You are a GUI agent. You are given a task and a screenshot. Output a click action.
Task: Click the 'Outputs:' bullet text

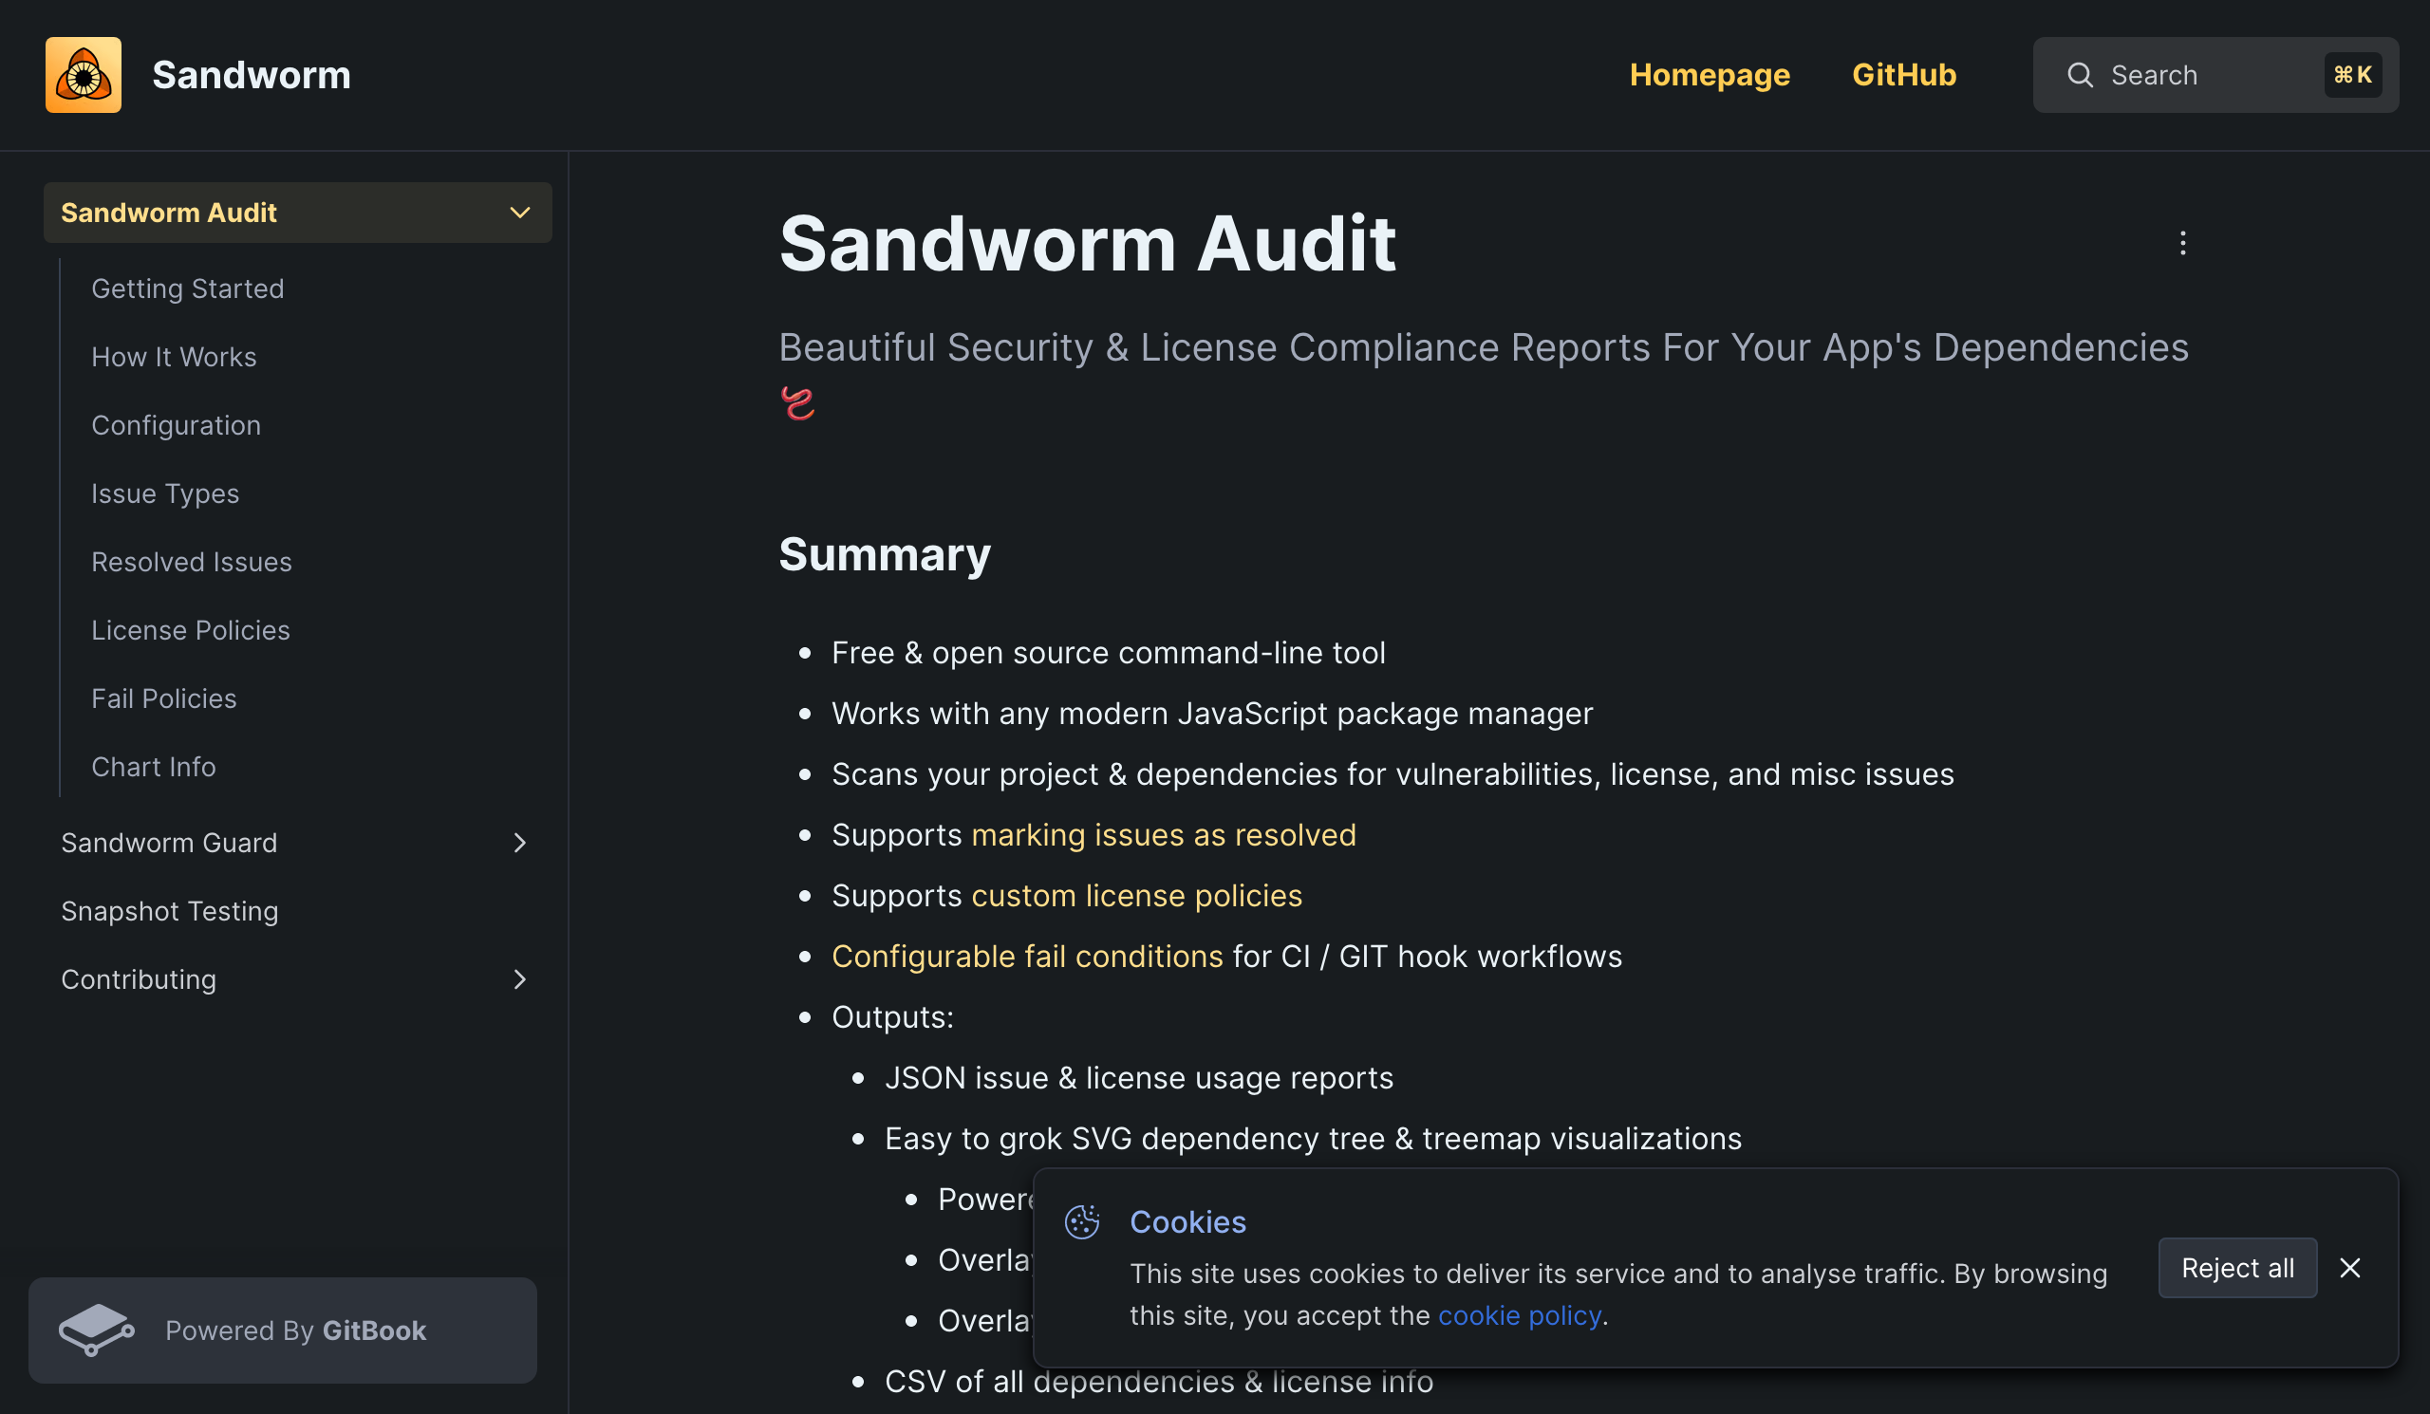click(x=893, y=1018)
